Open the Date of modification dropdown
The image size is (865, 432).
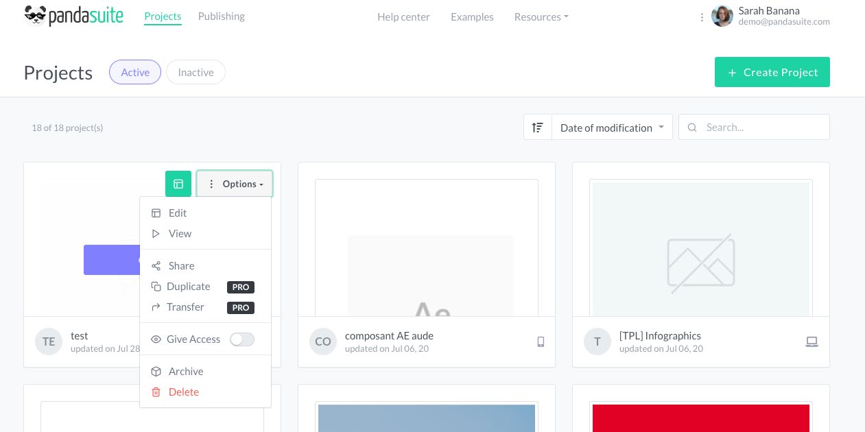(612, 128)
